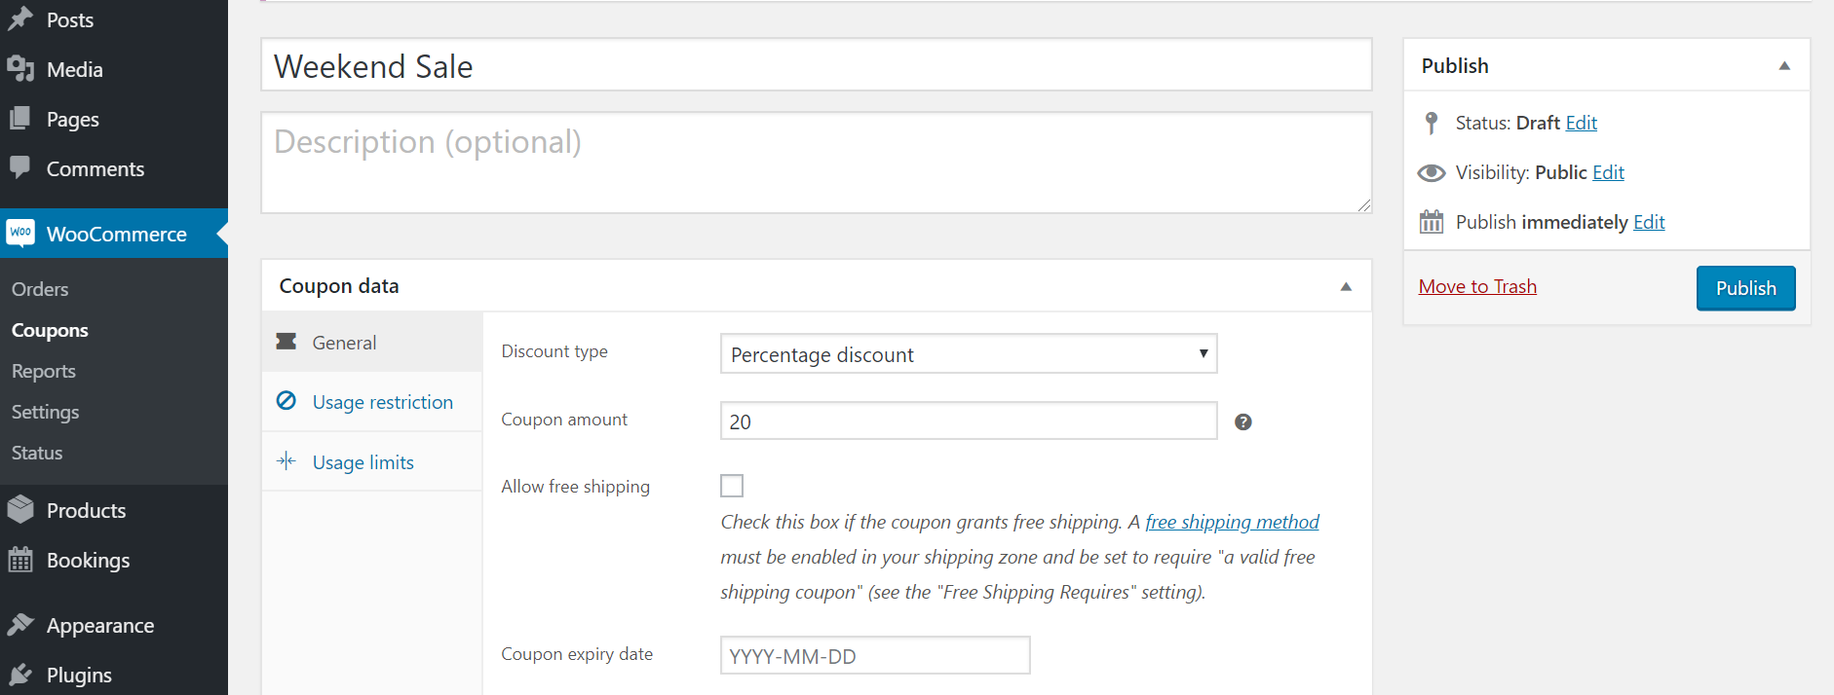Open the Coupons submenu item
This screenshot has width=1834, height=695.
point(50,330)
